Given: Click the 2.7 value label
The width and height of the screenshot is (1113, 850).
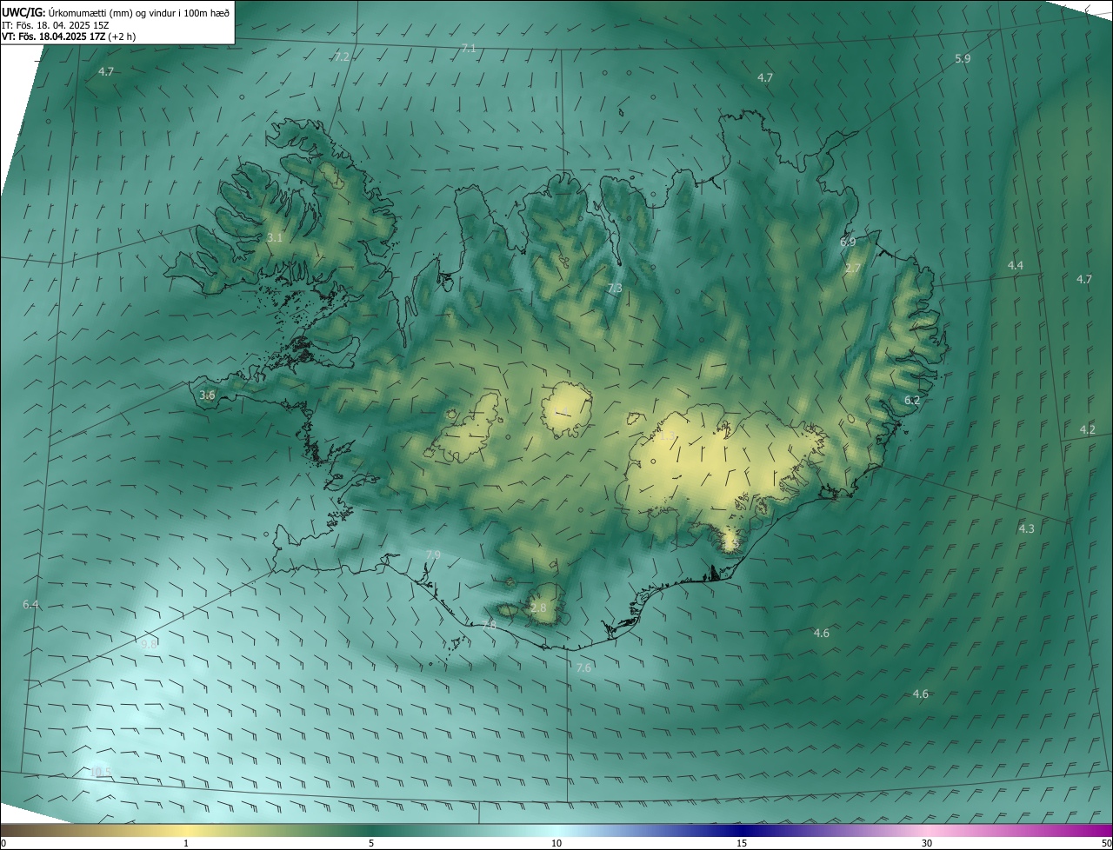Looking at the screenshot, I should point(853,269).
